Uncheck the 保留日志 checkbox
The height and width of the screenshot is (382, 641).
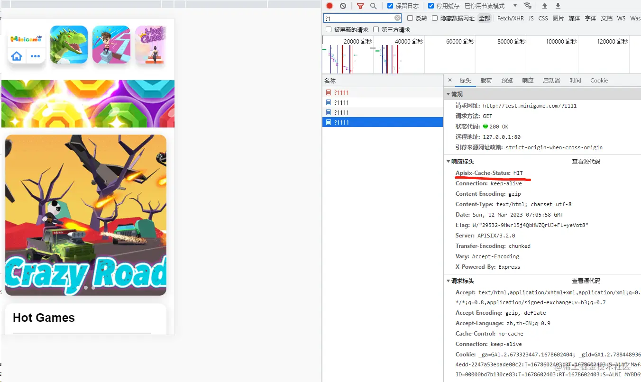[390, 6]
